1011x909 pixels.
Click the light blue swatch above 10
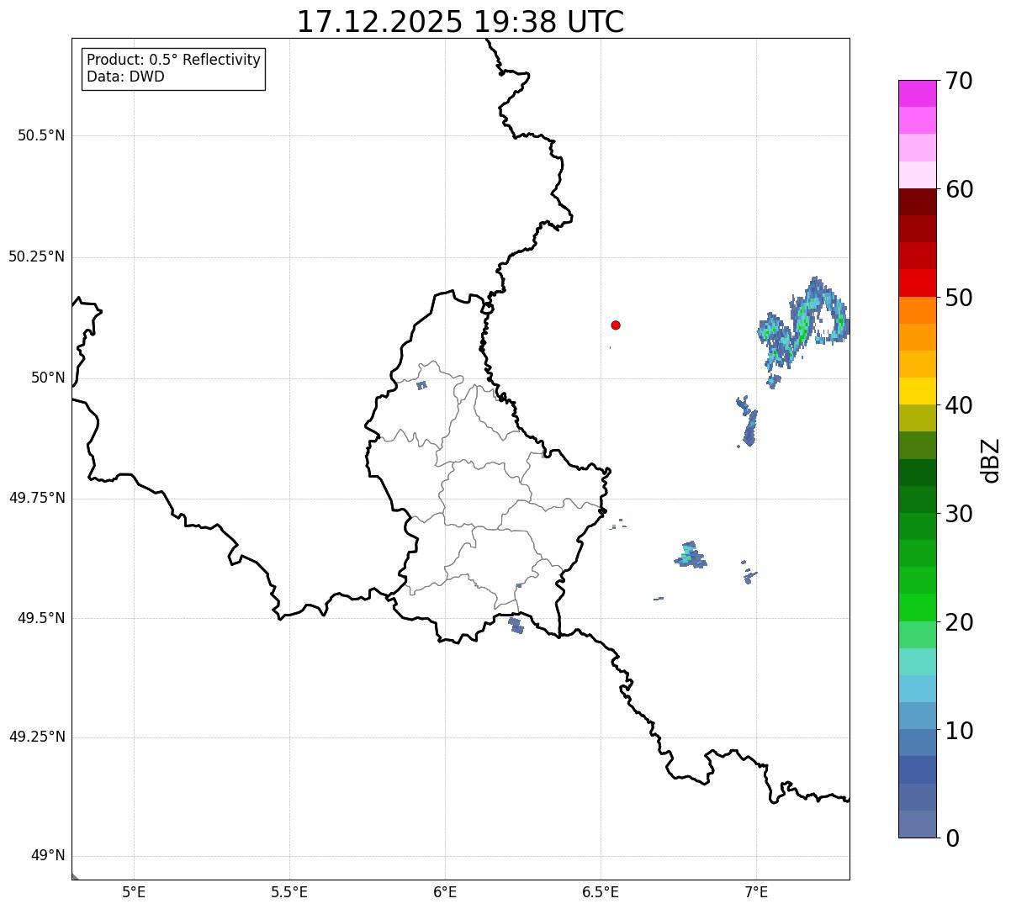[917, 716]
